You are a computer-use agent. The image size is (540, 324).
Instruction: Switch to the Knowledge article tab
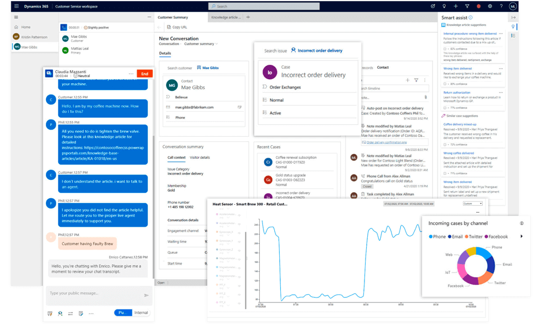pos(226,17)
